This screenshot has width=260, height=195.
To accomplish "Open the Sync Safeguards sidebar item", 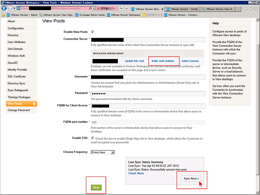I will click(x=22, y=90).
